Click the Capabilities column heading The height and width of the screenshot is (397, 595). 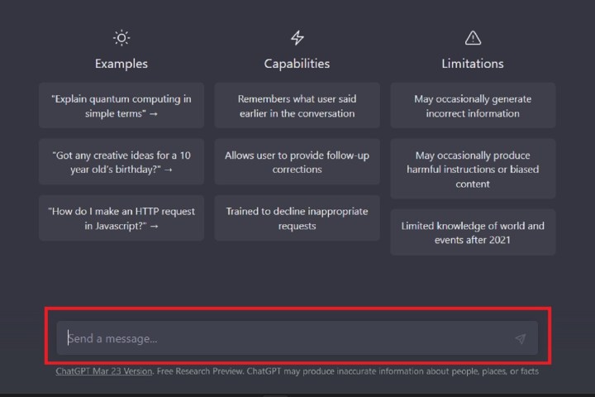point(297,64)
